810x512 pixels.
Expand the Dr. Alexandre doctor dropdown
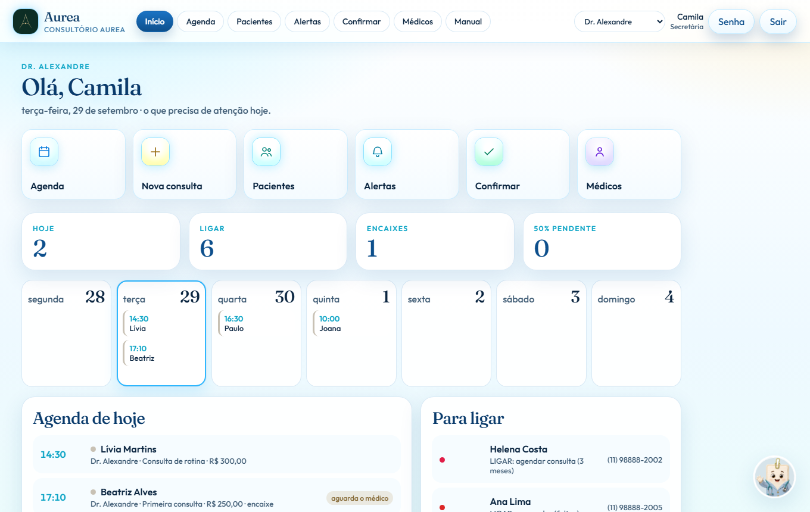(x=619, y=21)
